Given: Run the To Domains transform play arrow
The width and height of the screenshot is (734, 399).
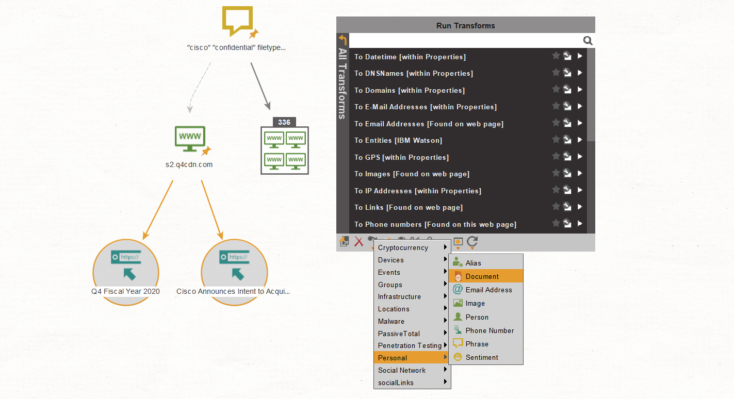Looking at the screenshot, I should (580, 90).
